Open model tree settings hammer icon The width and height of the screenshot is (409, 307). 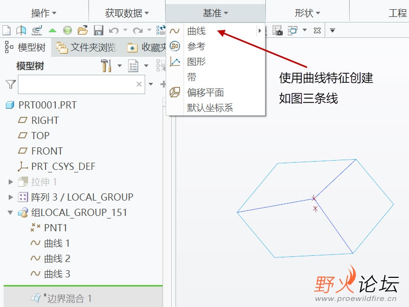(x=106, y=65)
